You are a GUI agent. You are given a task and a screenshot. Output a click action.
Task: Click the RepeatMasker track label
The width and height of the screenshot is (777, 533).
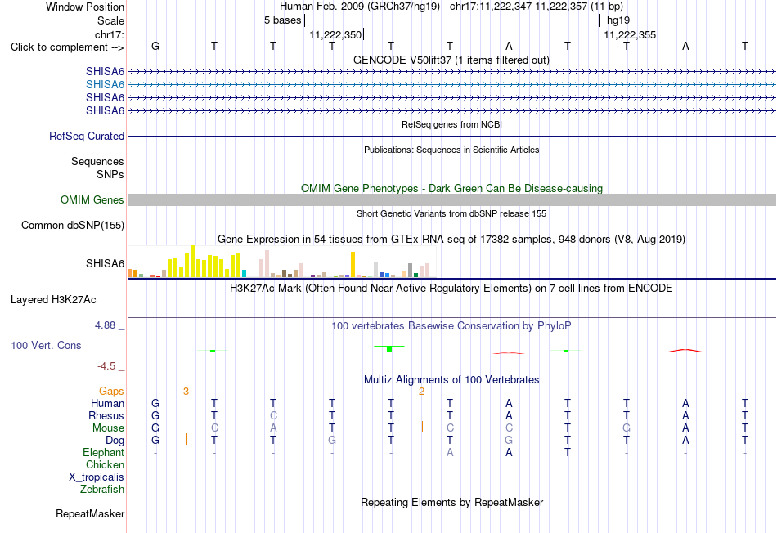click(90, 513)
